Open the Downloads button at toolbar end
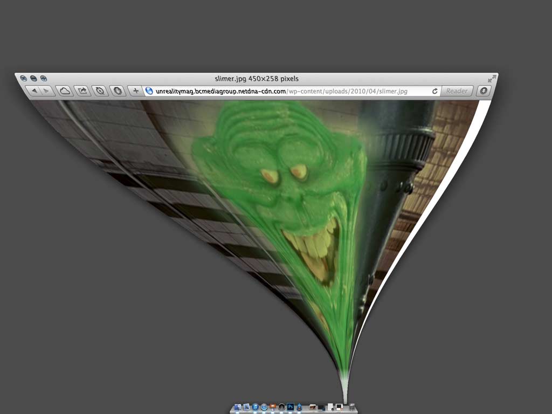Screen dimensions: 552x414 (484, 91)
